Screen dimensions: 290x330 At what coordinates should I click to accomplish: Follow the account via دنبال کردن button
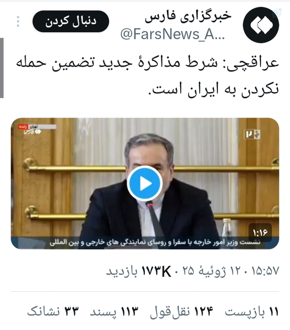(x=71, y=21)
